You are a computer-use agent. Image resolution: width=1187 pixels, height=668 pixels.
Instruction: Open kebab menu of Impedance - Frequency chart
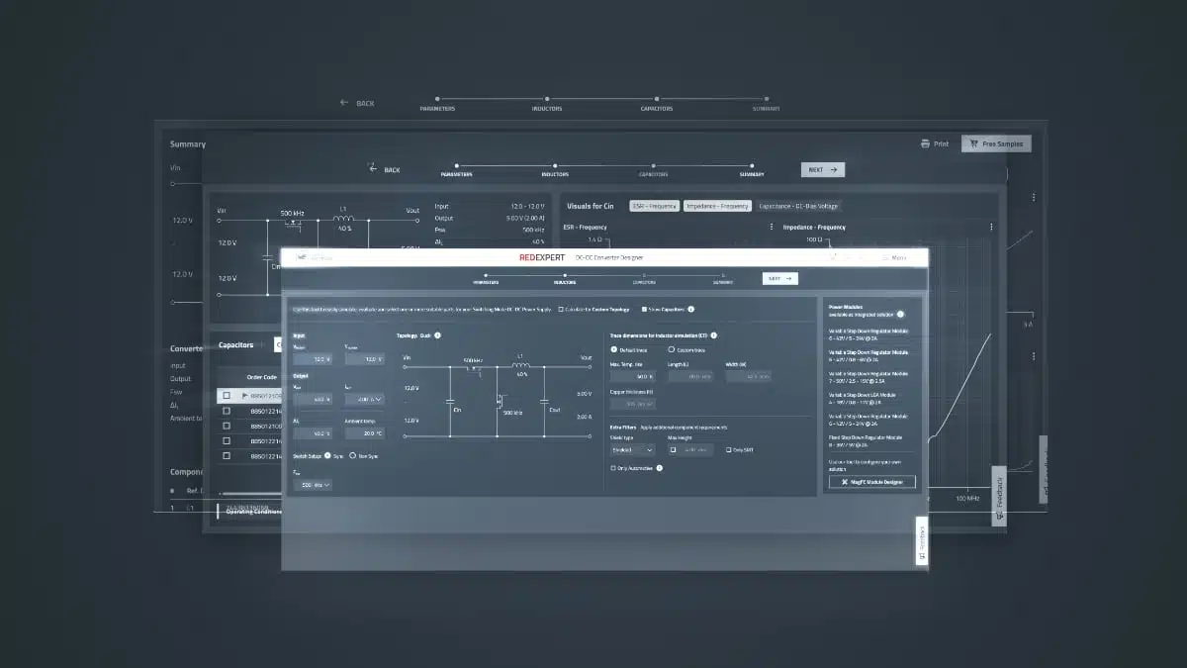[x=991, y=227]
